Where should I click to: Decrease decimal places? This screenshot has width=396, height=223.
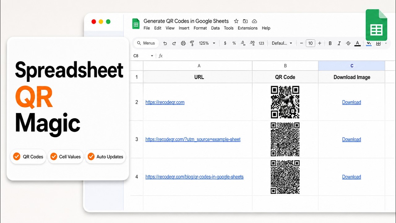(x=243, y=43)
